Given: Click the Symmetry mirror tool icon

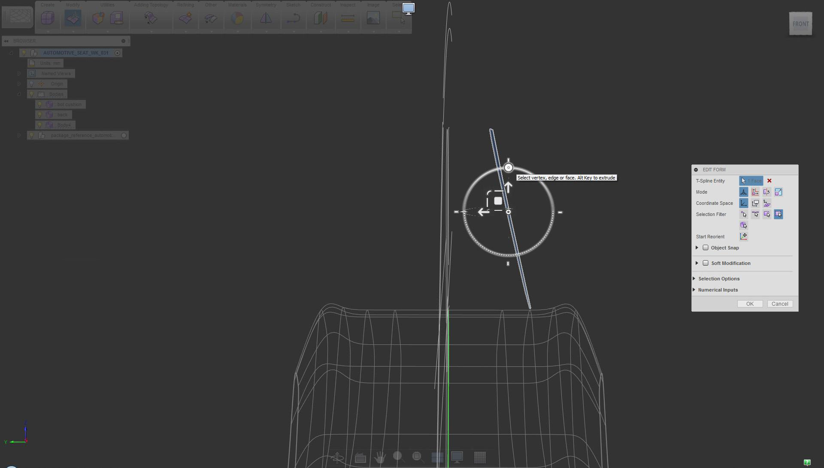Looking at the screenshot, I should point(266,18).
